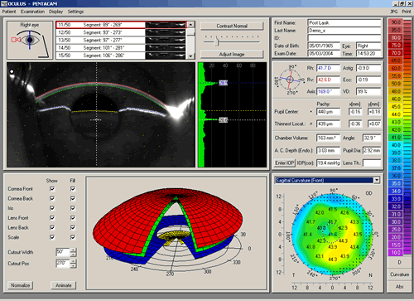Expand the Sagittal Curvature map dropdown

tap(377, 180)
